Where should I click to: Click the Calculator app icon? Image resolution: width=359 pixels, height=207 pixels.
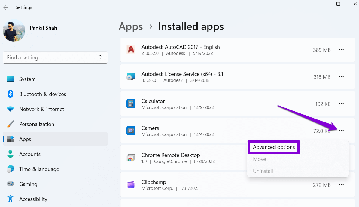(x=131, y=103)
